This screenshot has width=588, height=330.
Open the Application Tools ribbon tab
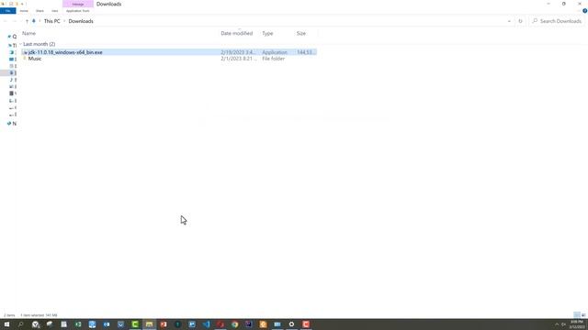pos(77,11)
